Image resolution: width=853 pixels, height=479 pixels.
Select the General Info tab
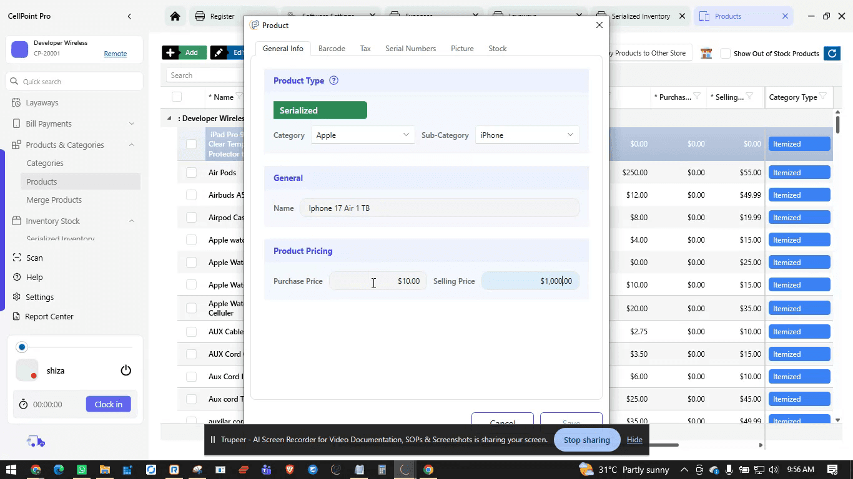[283, 49]
